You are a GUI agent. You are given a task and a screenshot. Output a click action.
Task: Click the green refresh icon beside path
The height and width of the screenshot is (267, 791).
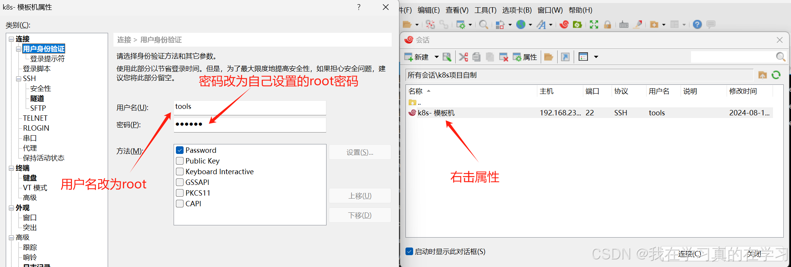pos(776,75)
